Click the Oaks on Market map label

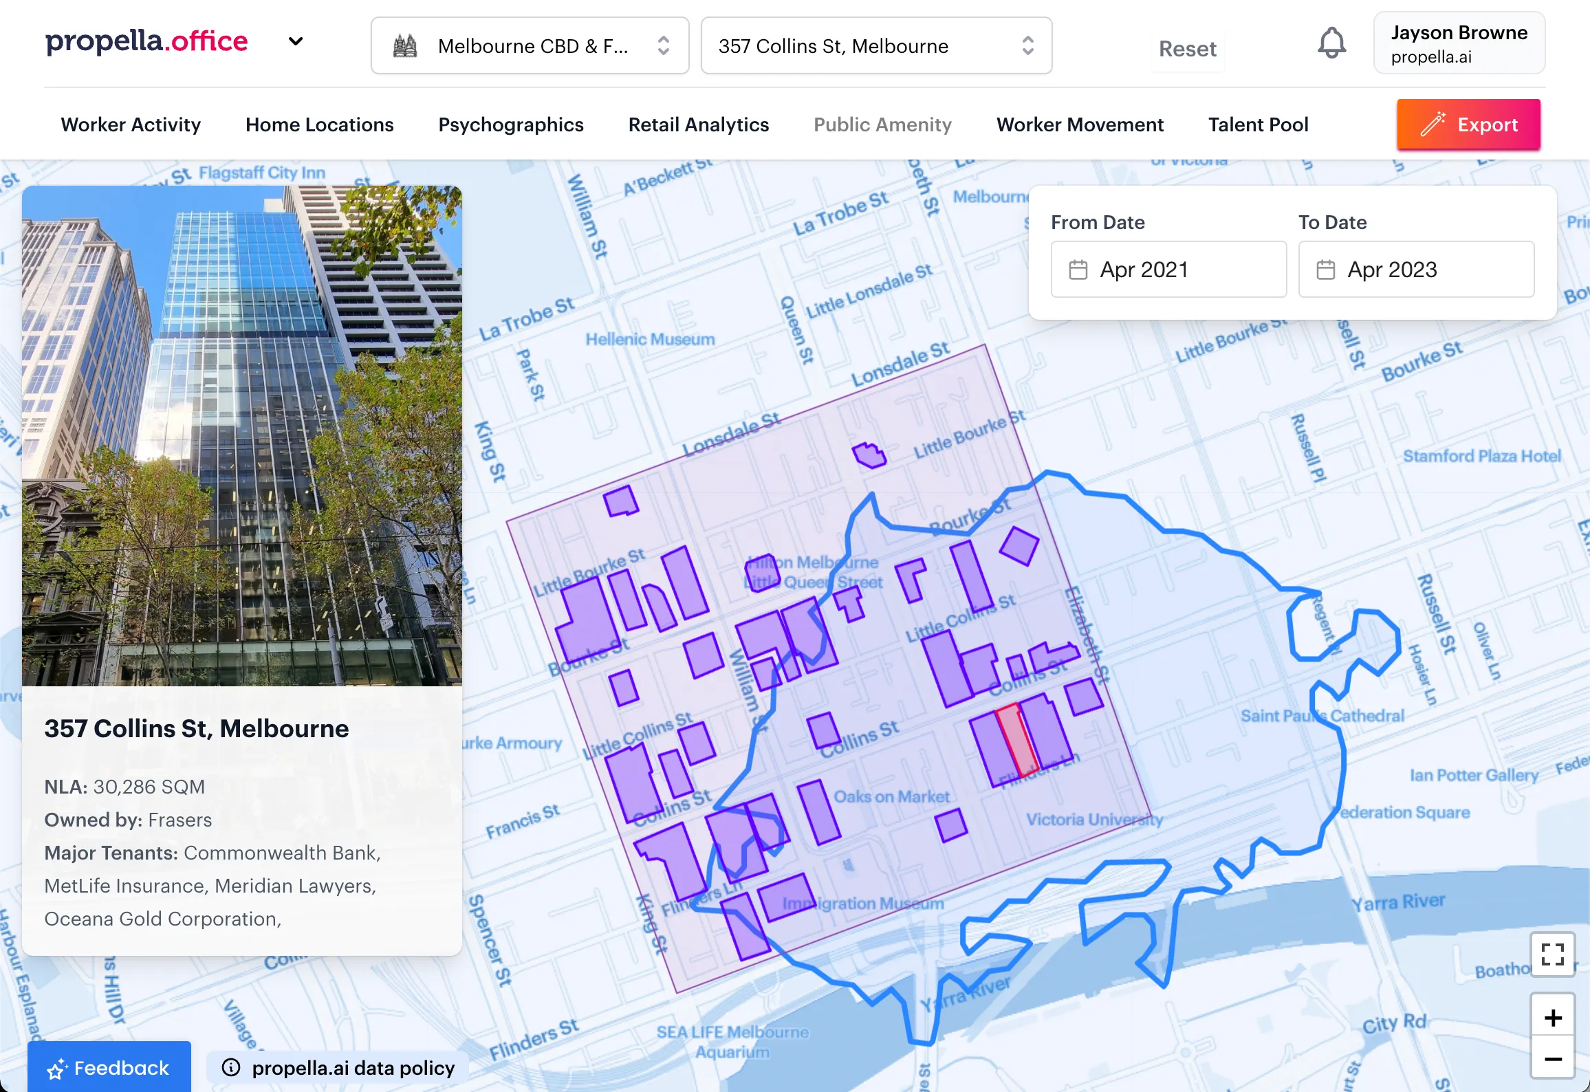(892, 796)
